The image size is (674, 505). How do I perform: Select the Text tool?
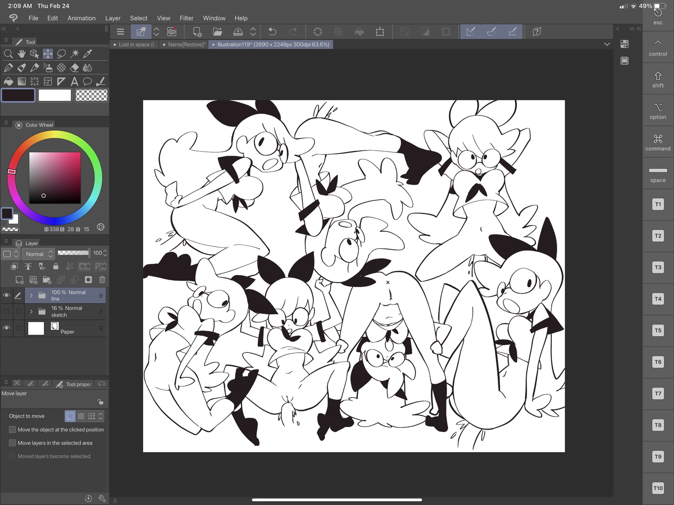[x=74, y=82]
